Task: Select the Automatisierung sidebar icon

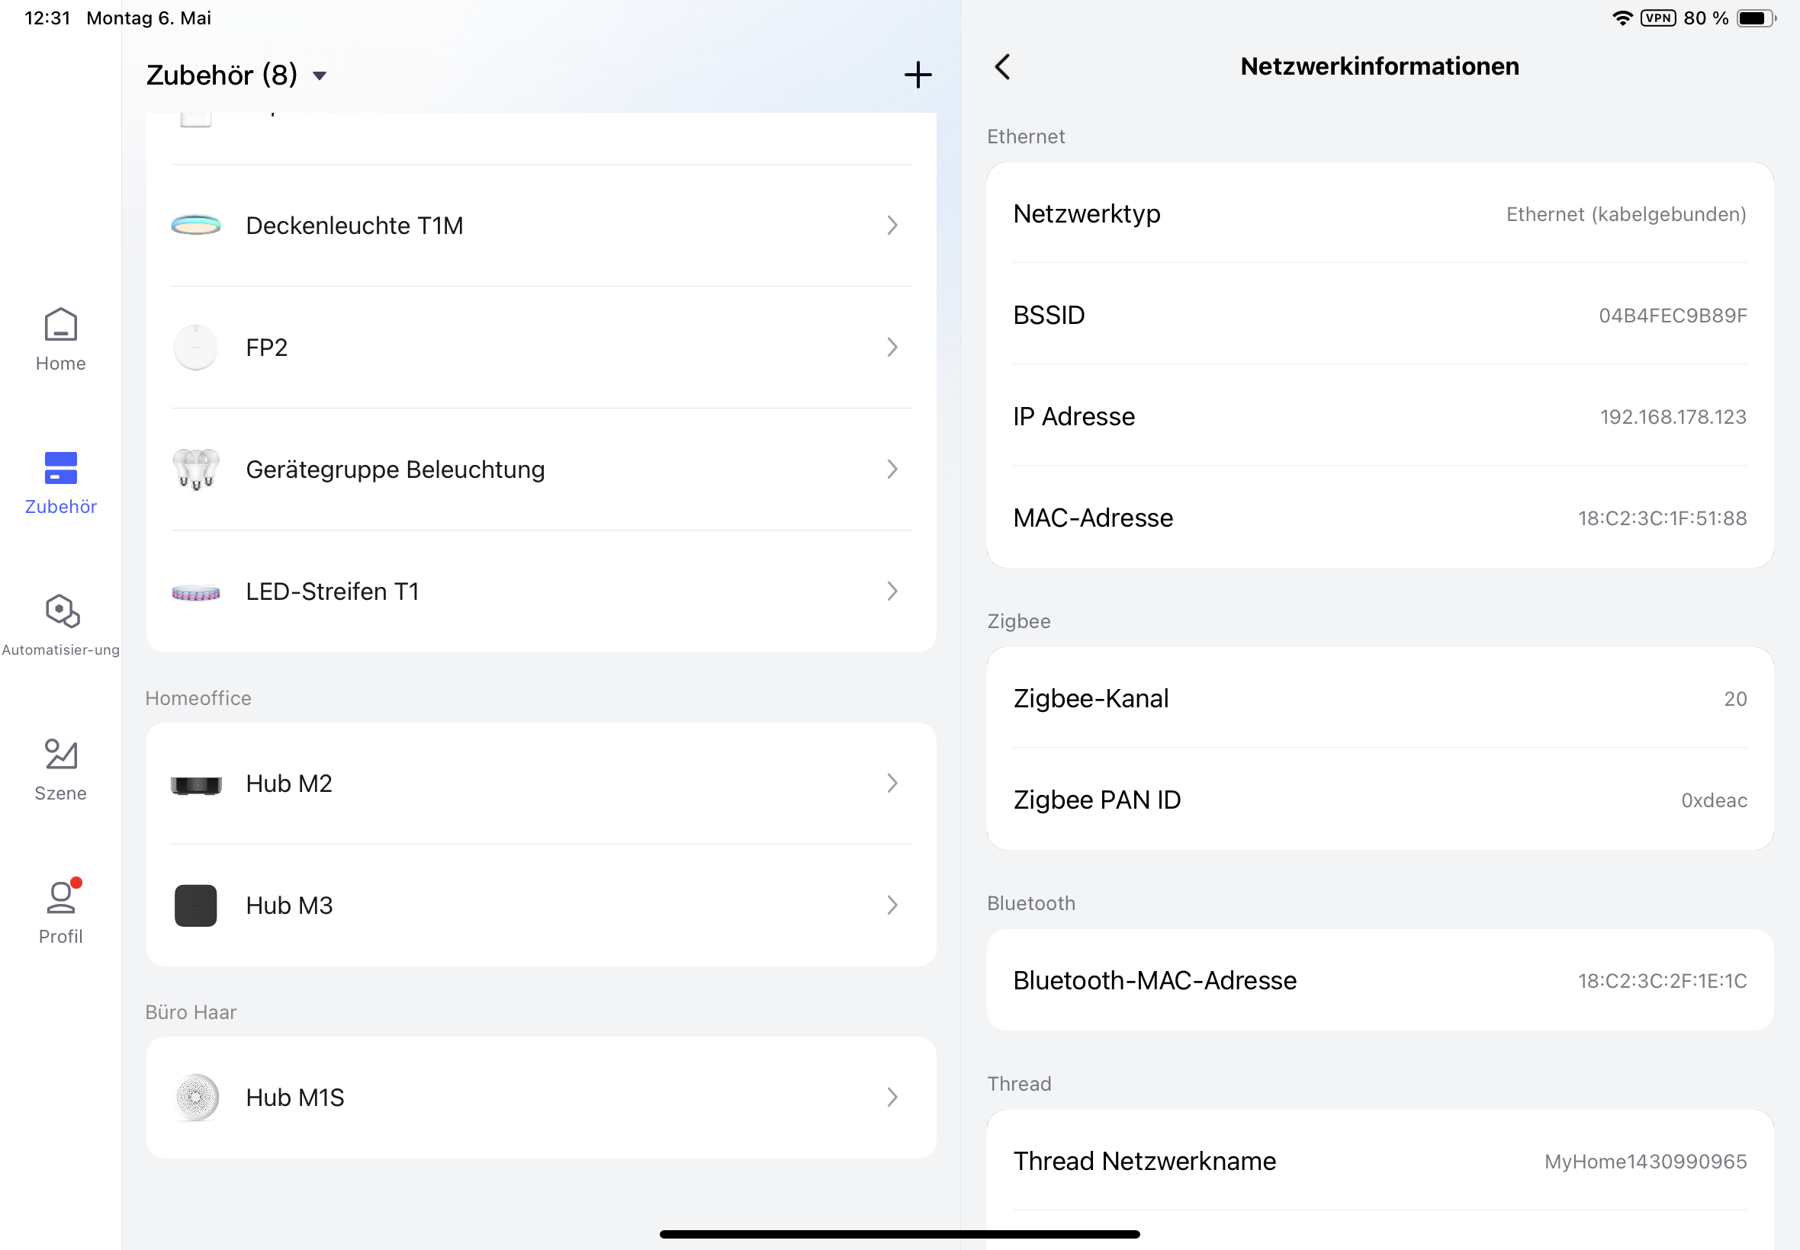Action: click(60, 624)
